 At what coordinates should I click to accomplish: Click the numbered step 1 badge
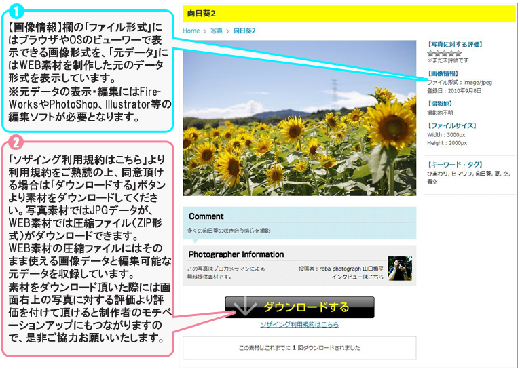coord(17,11)
